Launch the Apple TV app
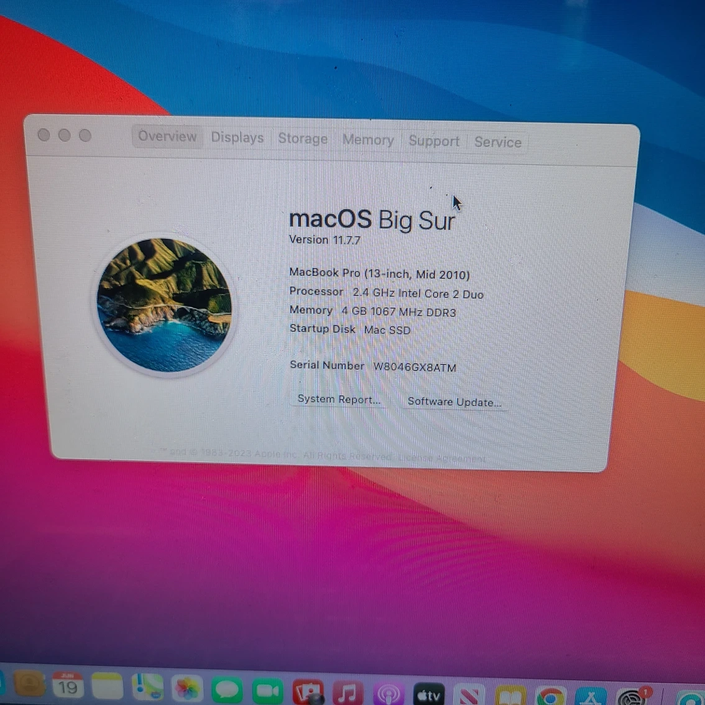This screenshot has width=705, height=705. pos(428,694)
